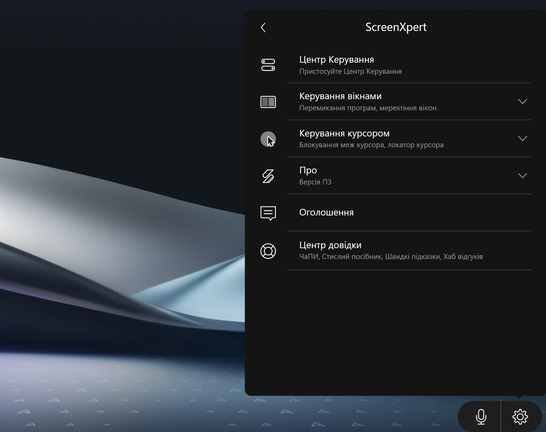Click the back arrow in ScreenXpert header
The height and width of the screenshot is (432, 546).
(x=263, y=28)
